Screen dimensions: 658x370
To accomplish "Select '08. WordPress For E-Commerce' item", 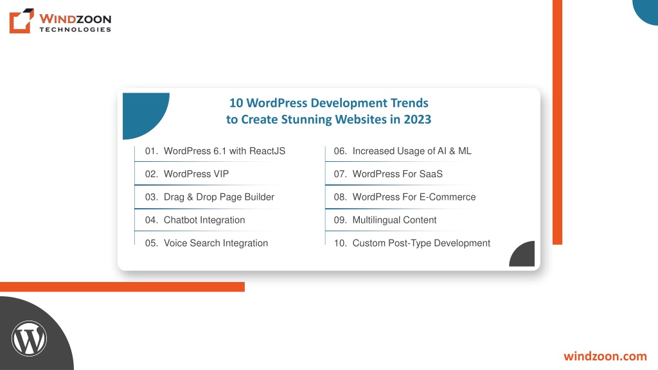I will click(405, 197).
